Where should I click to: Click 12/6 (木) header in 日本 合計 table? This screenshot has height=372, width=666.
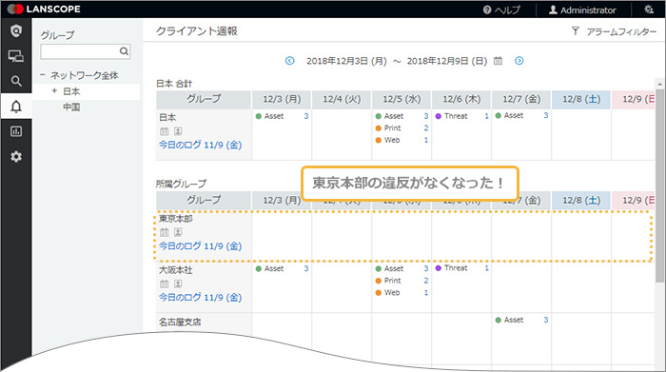tap(461, 99)
